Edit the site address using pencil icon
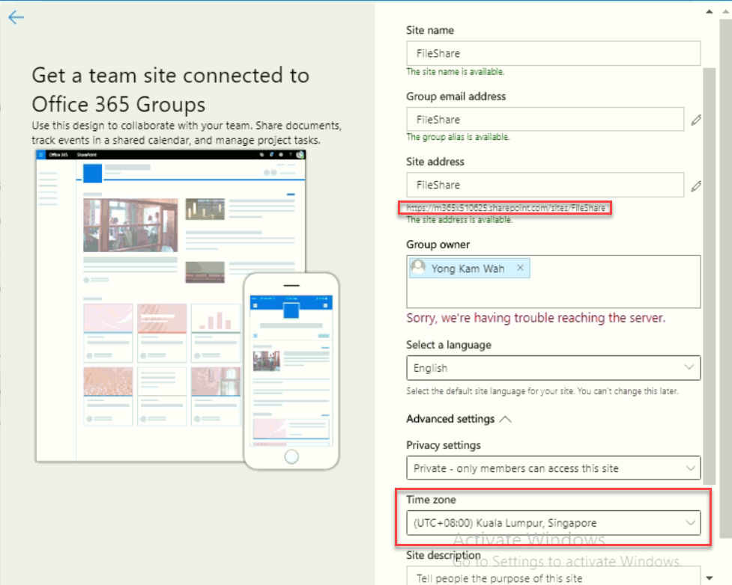The height and width of the screenshot is (585, 732). (x=696, y=185)
